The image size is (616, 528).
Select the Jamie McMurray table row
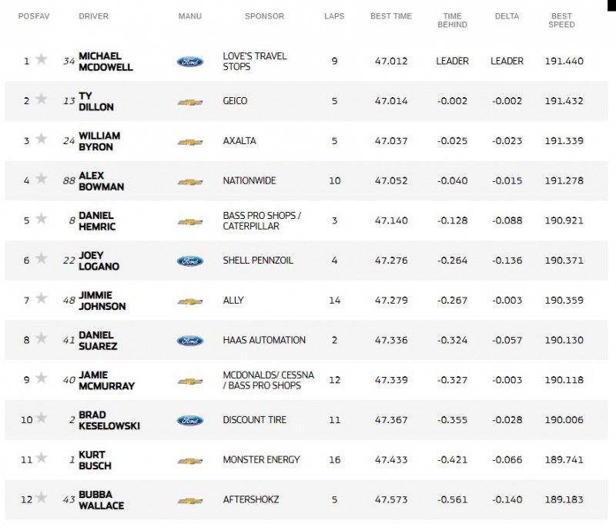(x=306, y=380)
